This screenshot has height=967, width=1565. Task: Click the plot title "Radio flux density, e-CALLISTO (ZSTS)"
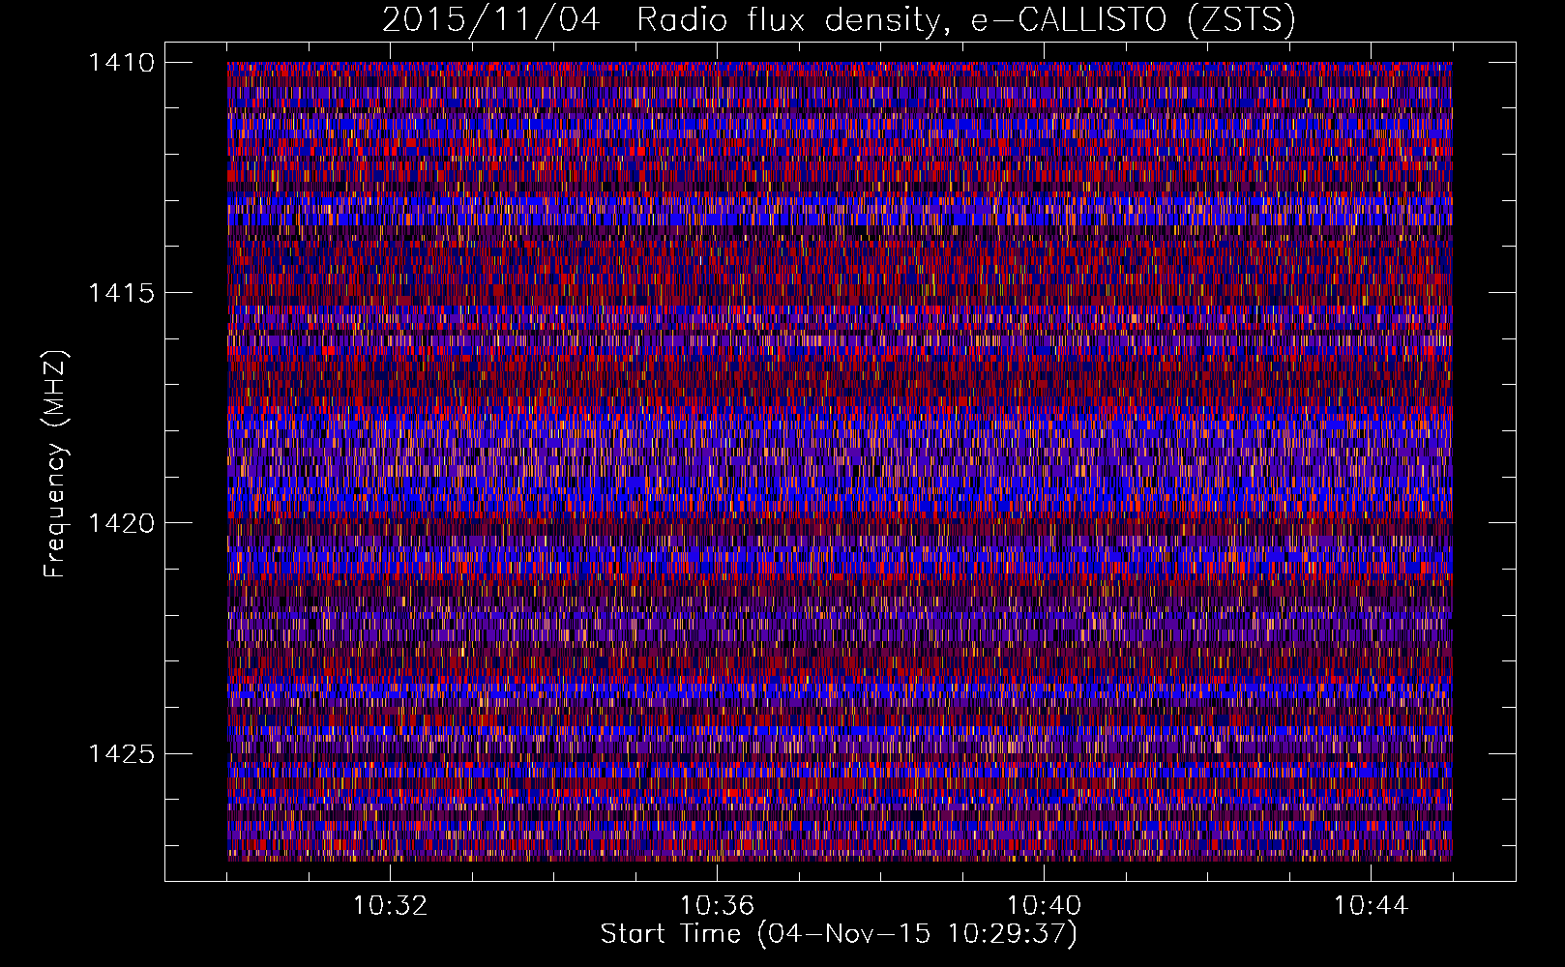click(x=965, y=19)
